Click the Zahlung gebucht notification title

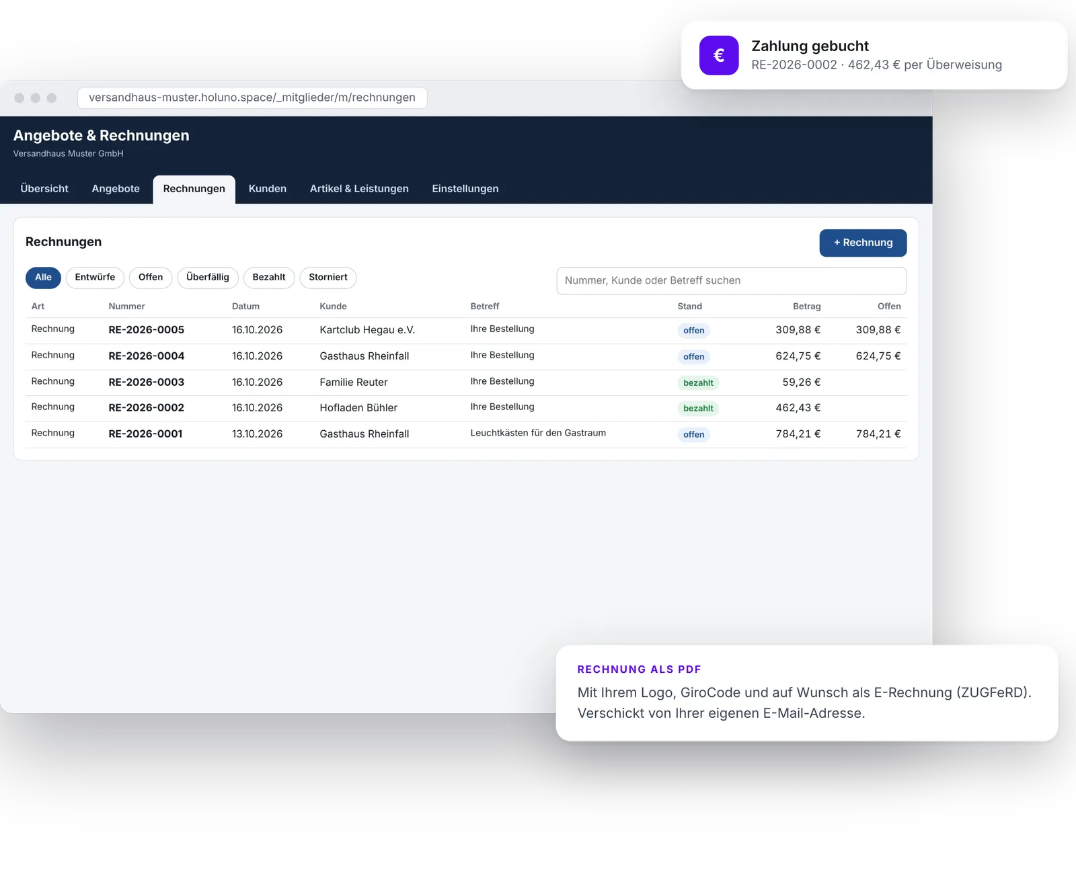tap(810, 46)
